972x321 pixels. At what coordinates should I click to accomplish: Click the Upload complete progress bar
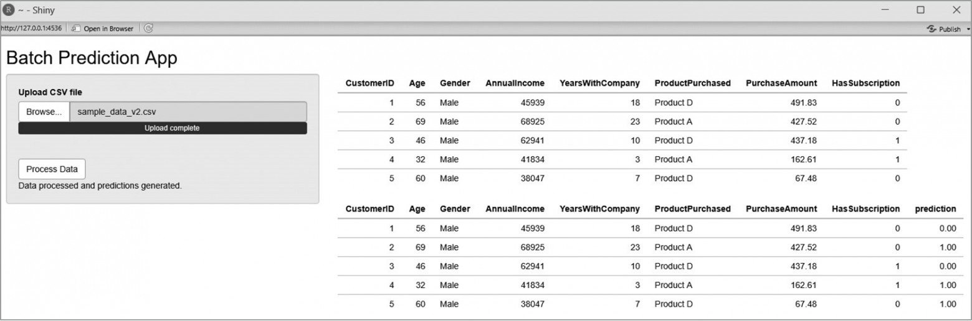point(163,128)
